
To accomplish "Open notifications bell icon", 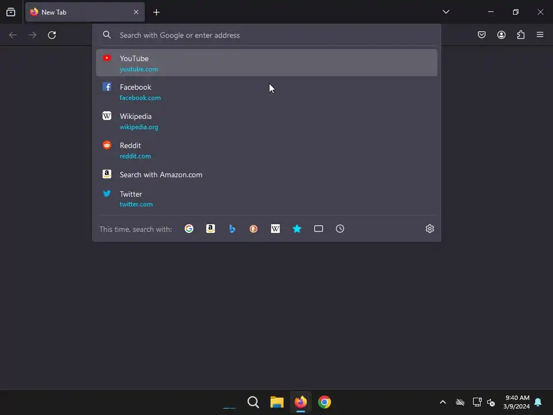I will point(538,402).
